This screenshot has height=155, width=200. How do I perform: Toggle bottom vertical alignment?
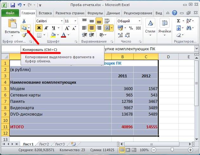tap(99, 21)
